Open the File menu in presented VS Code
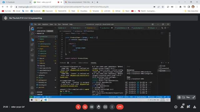This screenshot has width=200, height=112. (x=35, y=24)
